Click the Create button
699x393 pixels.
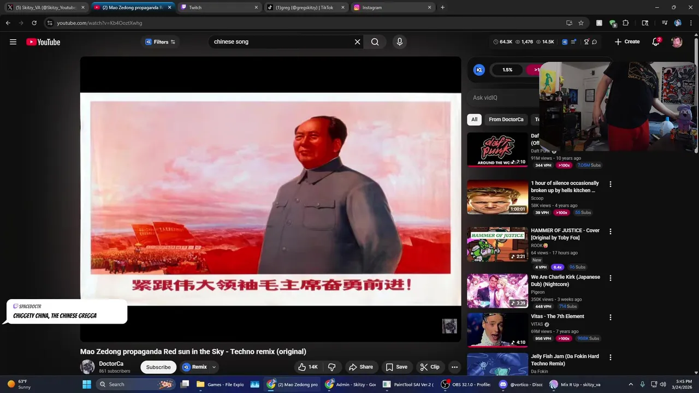click(x=627, y=42)
